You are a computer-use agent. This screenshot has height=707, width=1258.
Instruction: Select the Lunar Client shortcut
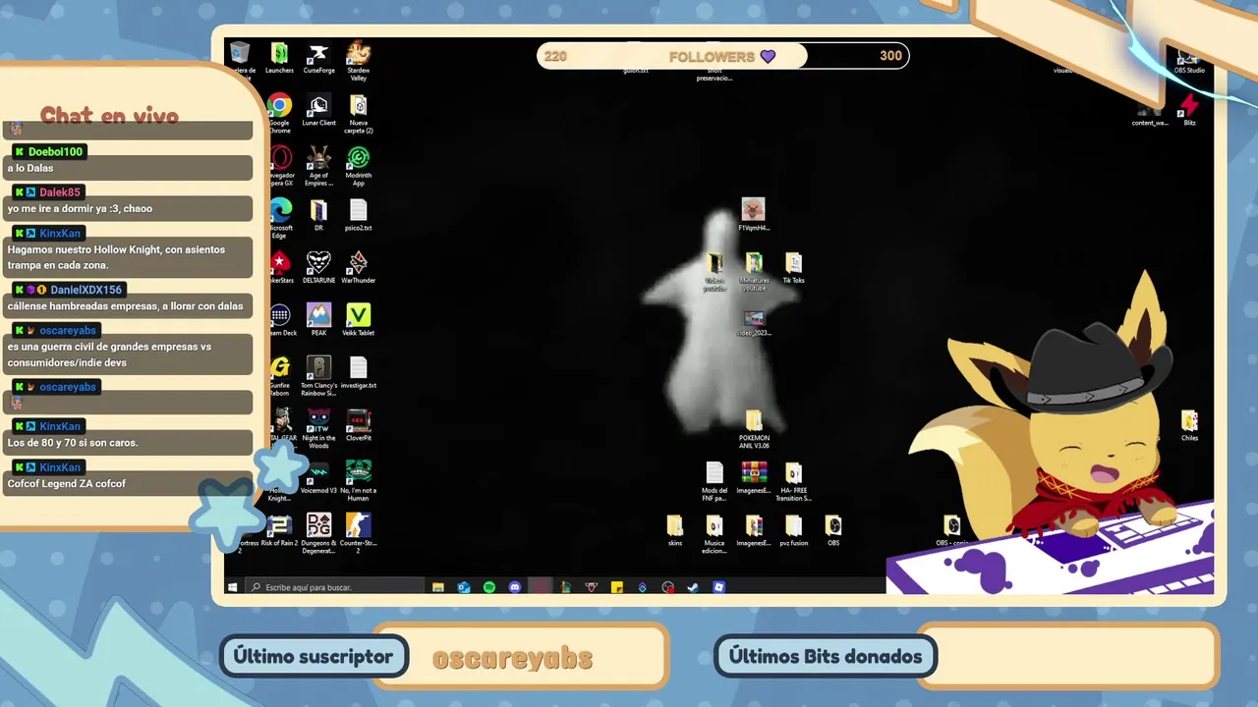318,111
